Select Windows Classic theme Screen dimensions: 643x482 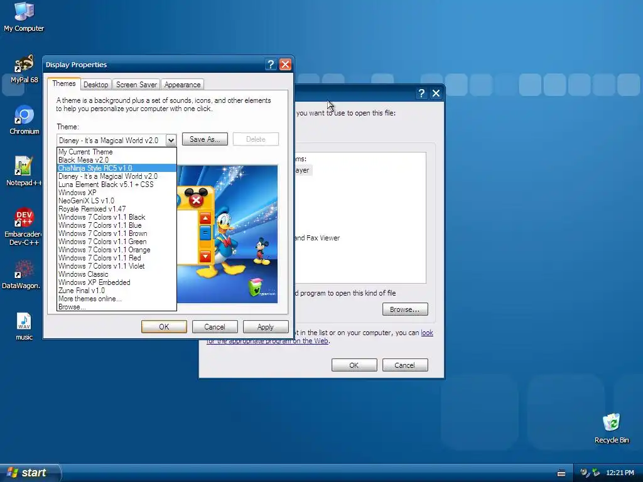tap(116, 274)
